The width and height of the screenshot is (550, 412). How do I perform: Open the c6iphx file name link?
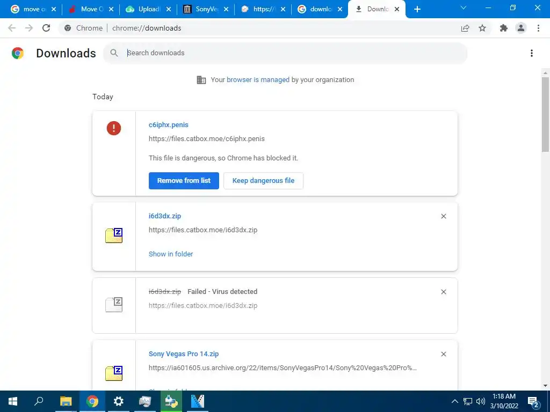click(168, 125)
